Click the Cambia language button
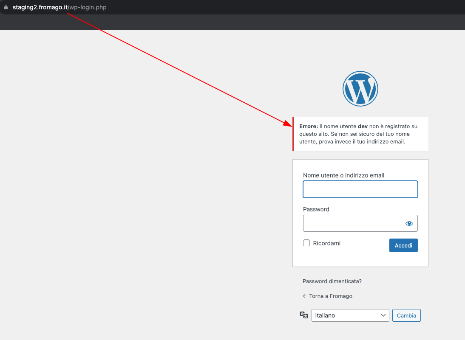465x340 pixels. (406, 315)
